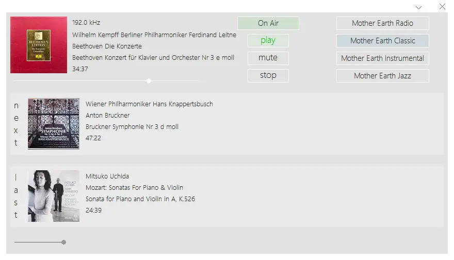The height and width of the screenshot is (260, 454).
Task: Open the Bruckner Symphonie album artwork
Action: click(54, 124)
